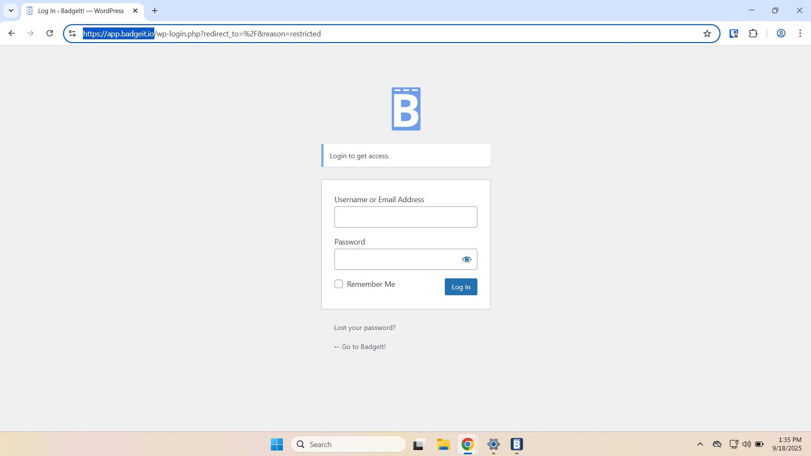Open the BadgeIt extension icon in toolbar
The width and height of the screenshot is (811, 456).
pyautogui.click(x=734, y=33)
